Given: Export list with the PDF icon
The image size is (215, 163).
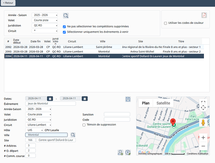Looking at the screenshot, I should pos(204,15).
